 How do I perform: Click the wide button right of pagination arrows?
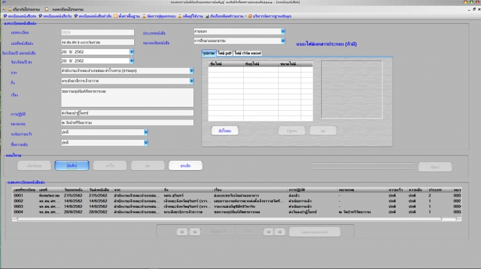tap(314, 232)
